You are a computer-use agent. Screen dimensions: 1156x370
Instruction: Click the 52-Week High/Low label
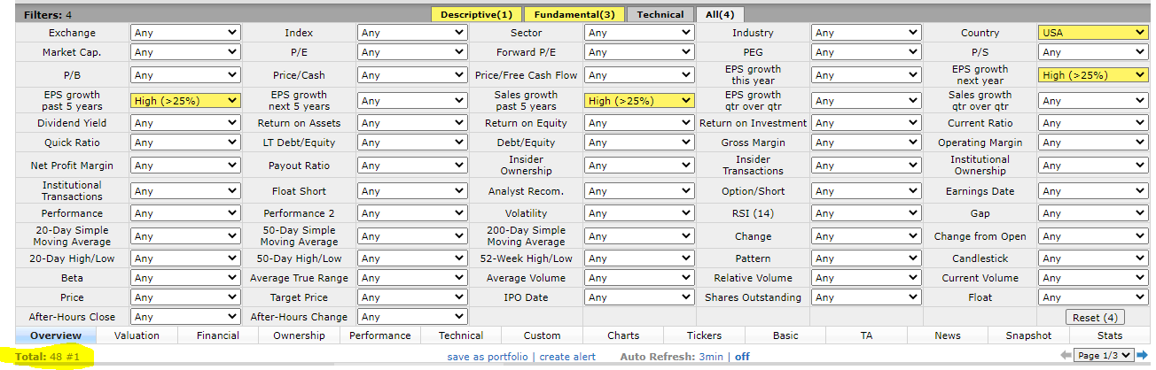pyautogui.click(x=526, y=259)
